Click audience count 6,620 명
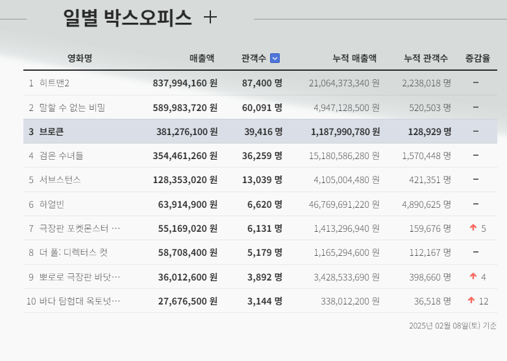507x361 pixels. [x=265, y=205]
